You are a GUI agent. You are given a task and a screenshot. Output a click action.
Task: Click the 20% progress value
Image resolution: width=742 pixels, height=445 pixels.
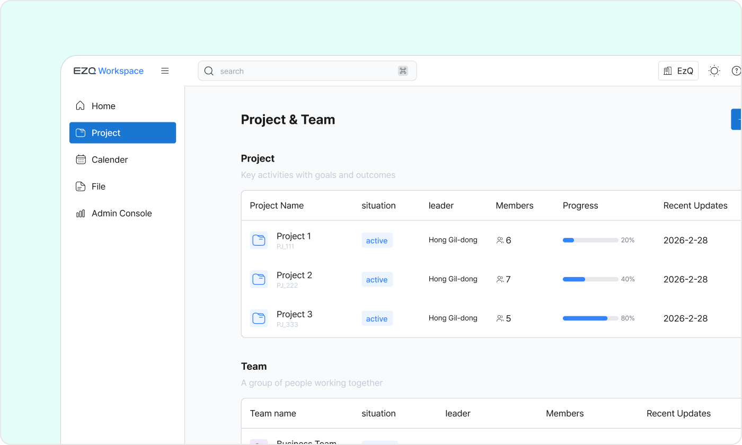click(628, 240)
